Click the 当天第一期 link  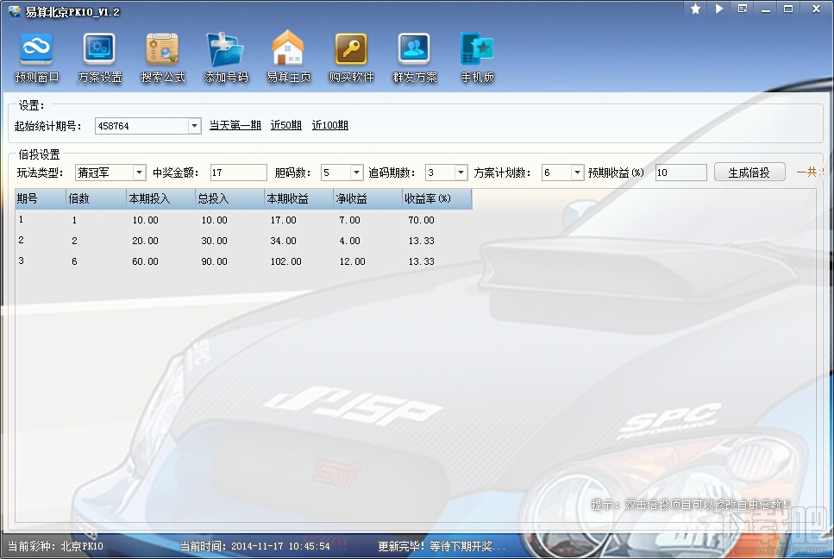tap(235, 126)
